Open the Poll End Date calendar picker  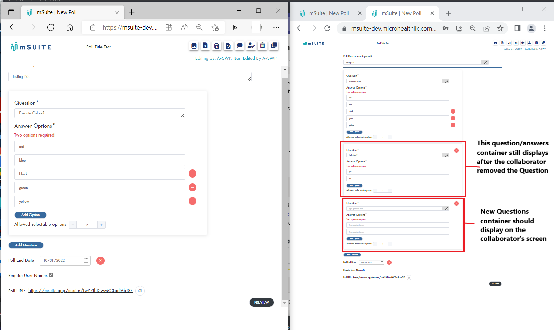click(86, 260)
